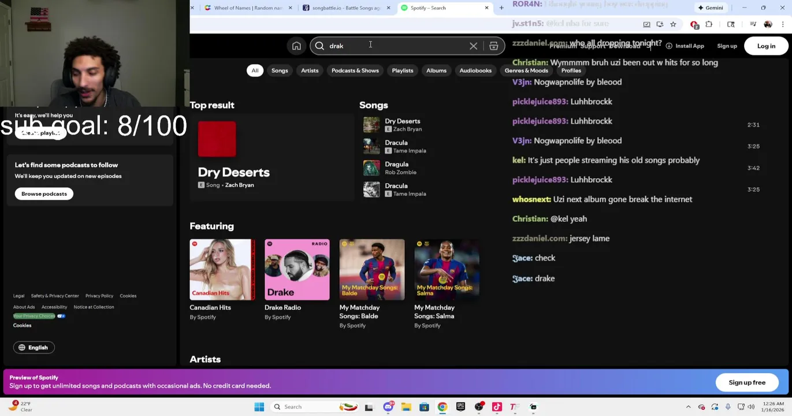Open the weather widget showing 22°F
Image resolution: width=792 pixels, height=416 pixels.
(20, 407)
